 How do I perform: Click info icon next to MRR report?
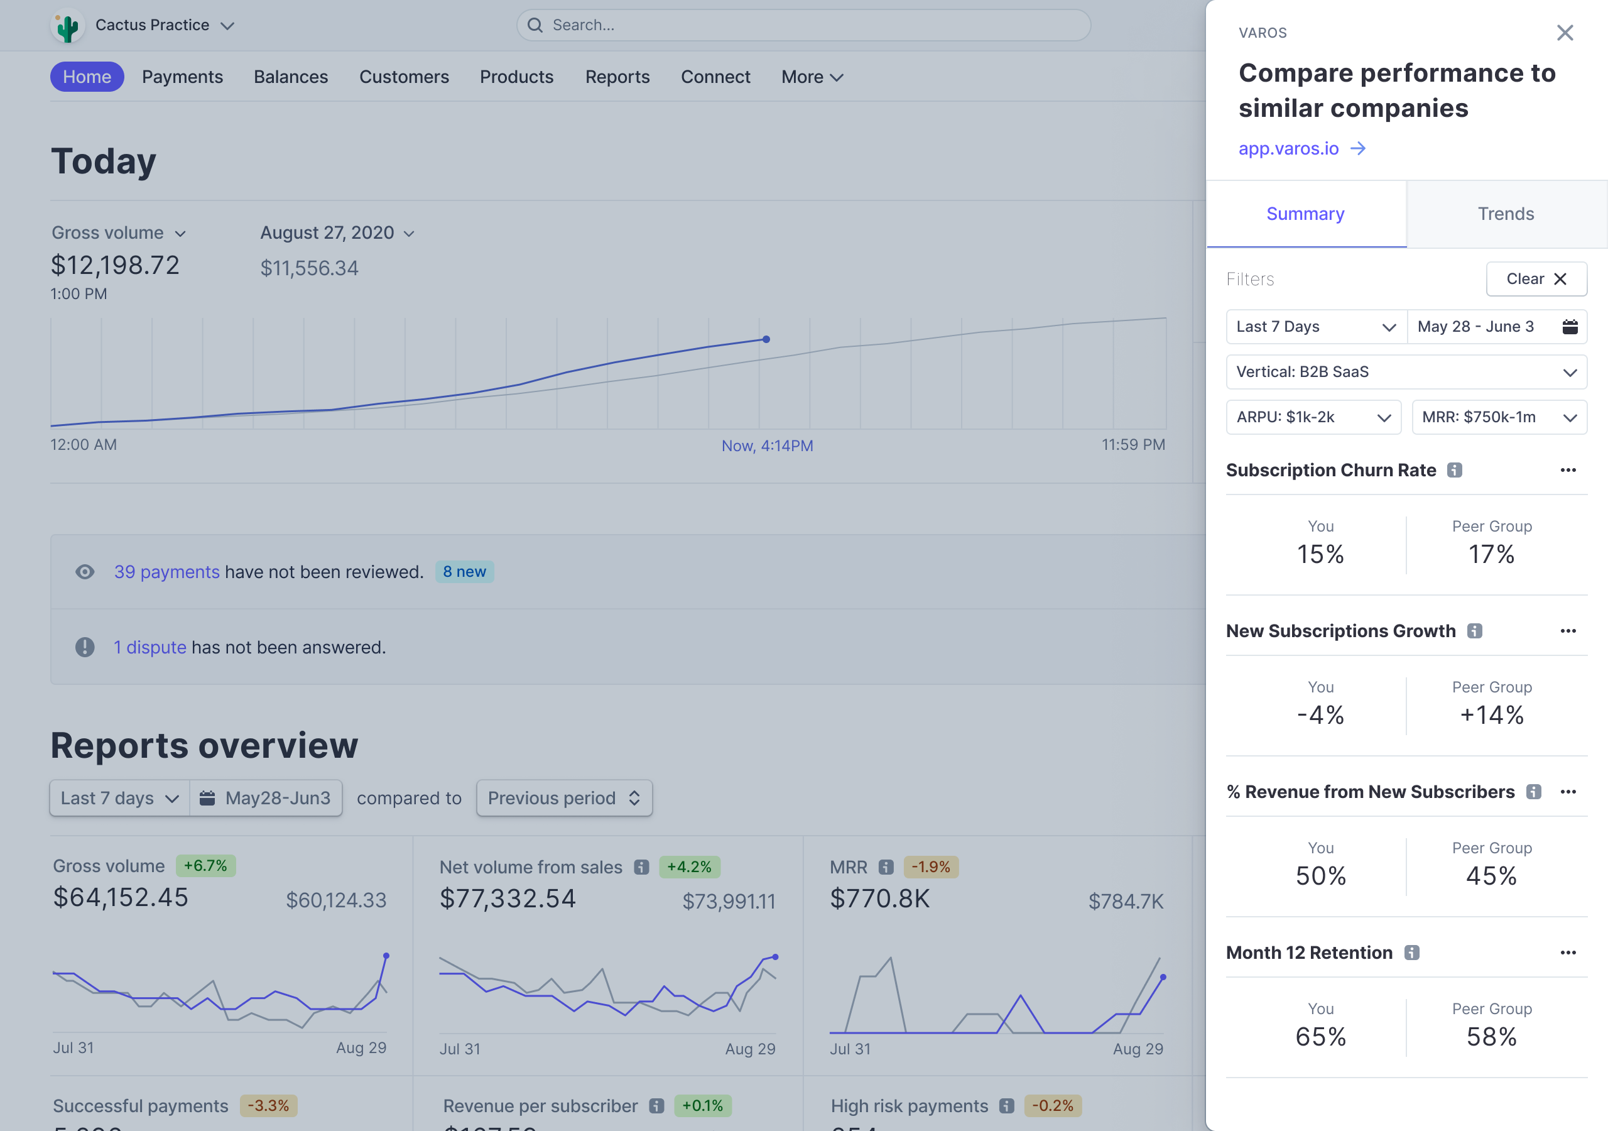[x=886, y=867]
